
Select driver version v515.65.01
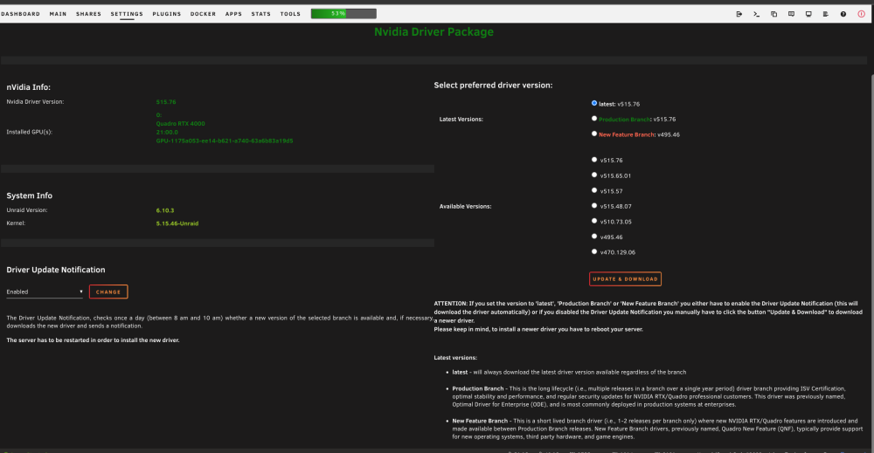click(x=594, y=175)
